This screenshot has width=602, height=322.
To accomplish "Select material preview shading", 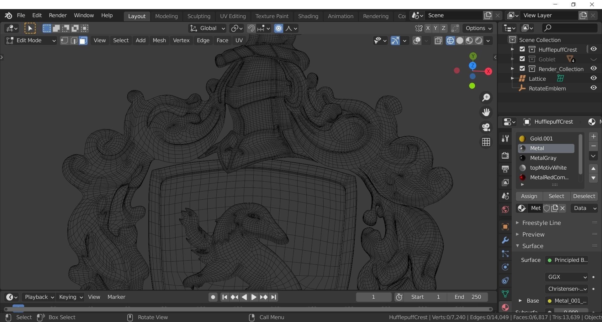I will pos(469,41).
